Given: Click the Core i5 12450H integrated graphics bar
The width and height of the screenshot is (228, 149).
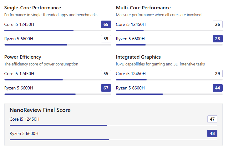Looking at the screenshot, I should pos(169,80).
